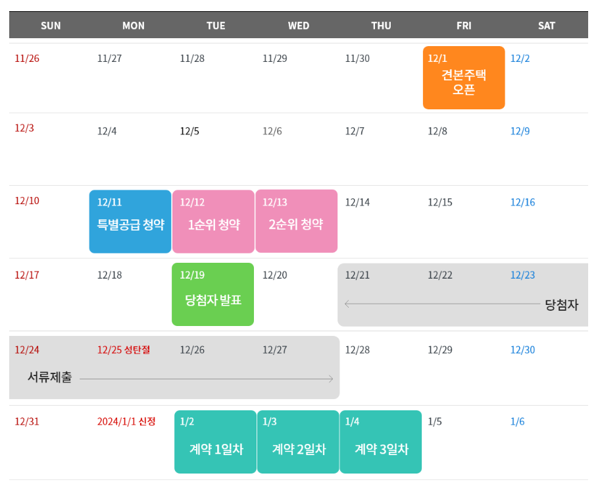
Task: Select the date 12/29
Action: point(440,350)
